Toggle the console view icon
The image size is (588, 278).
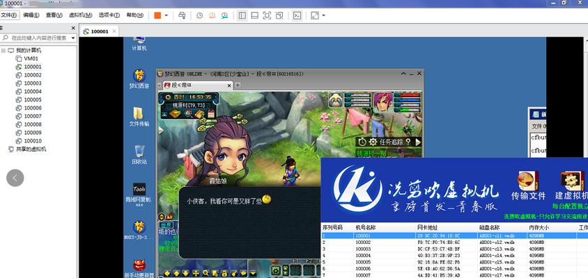(x=297, y=15)
